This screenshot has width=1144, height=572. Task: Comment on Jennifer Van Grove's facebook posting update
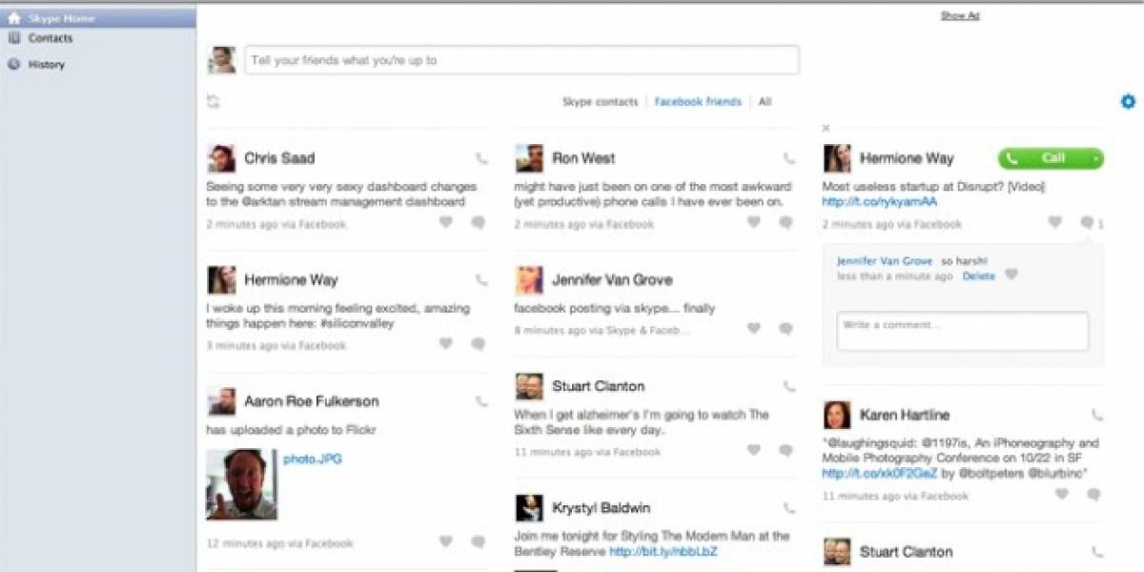(786, 328)
